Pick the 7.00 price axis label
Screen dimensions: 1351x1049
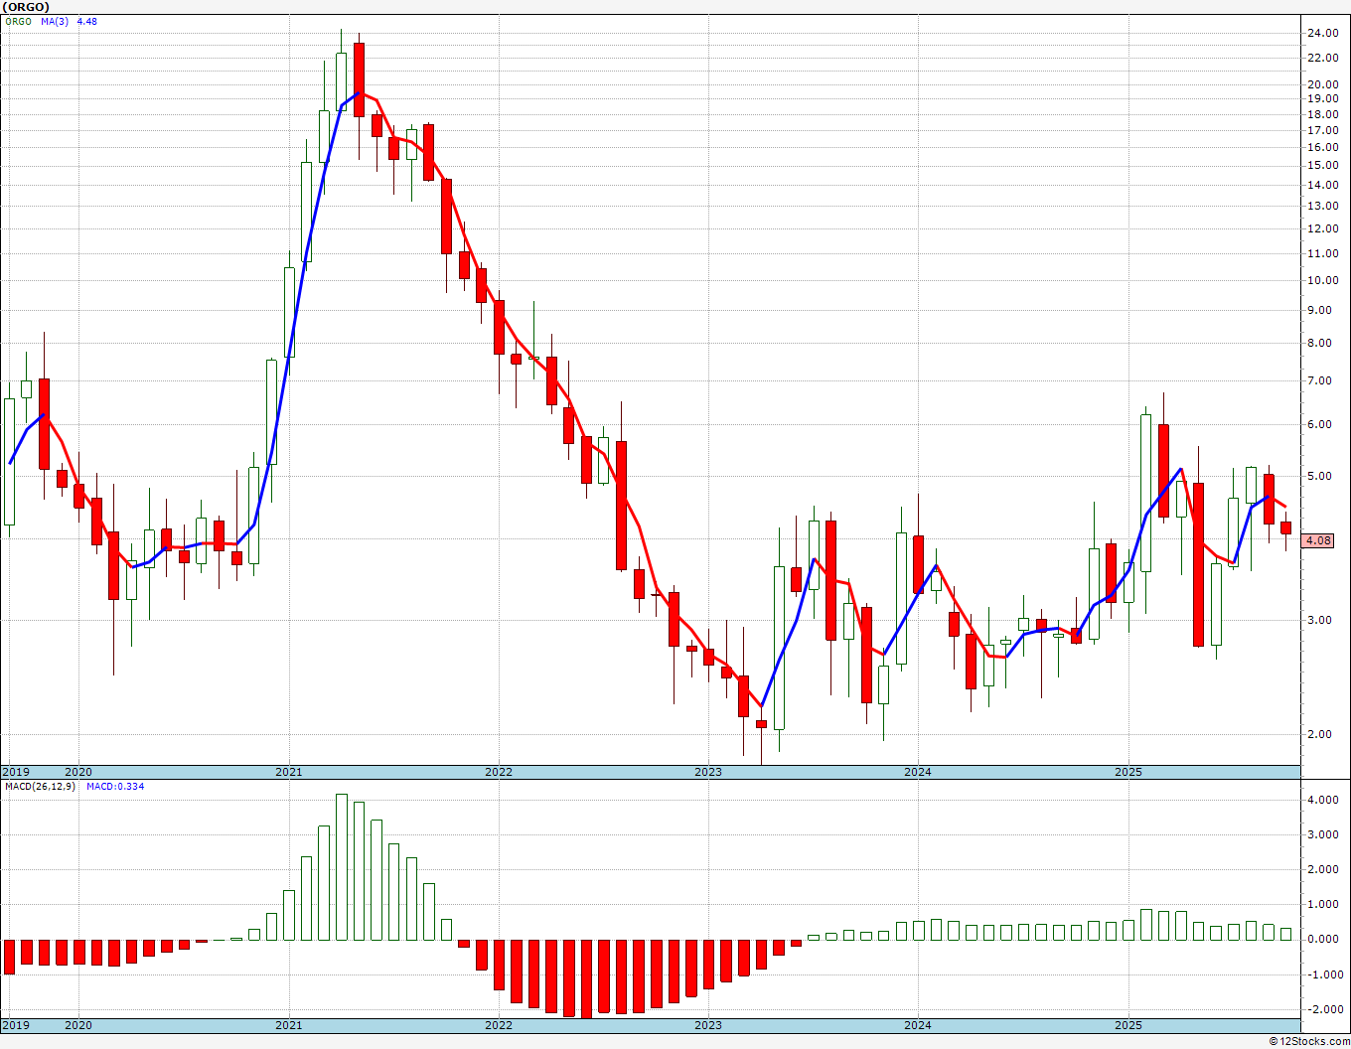click(x=1319, y=380)
